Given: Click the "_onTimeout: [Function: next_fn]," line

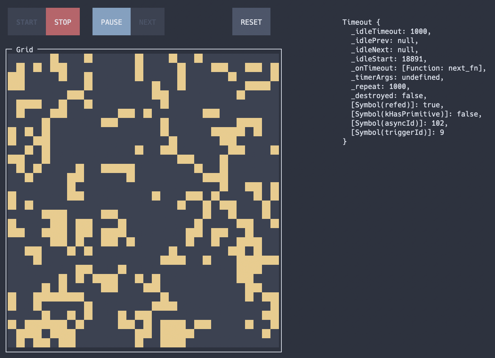Looking at the screenshot, I should point(419,68).
